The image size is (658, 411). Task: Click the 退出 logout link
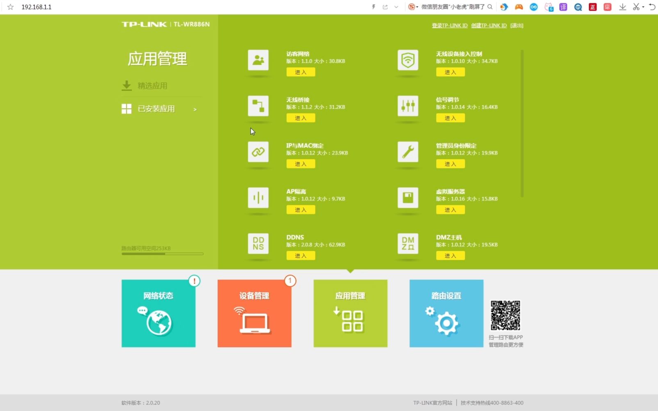517,25
